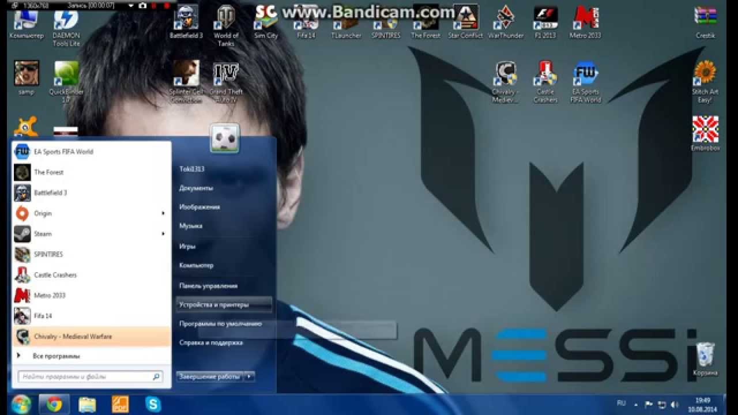Select the samp desktop shortcut
The image size is (738, 415).
[26, 78]
